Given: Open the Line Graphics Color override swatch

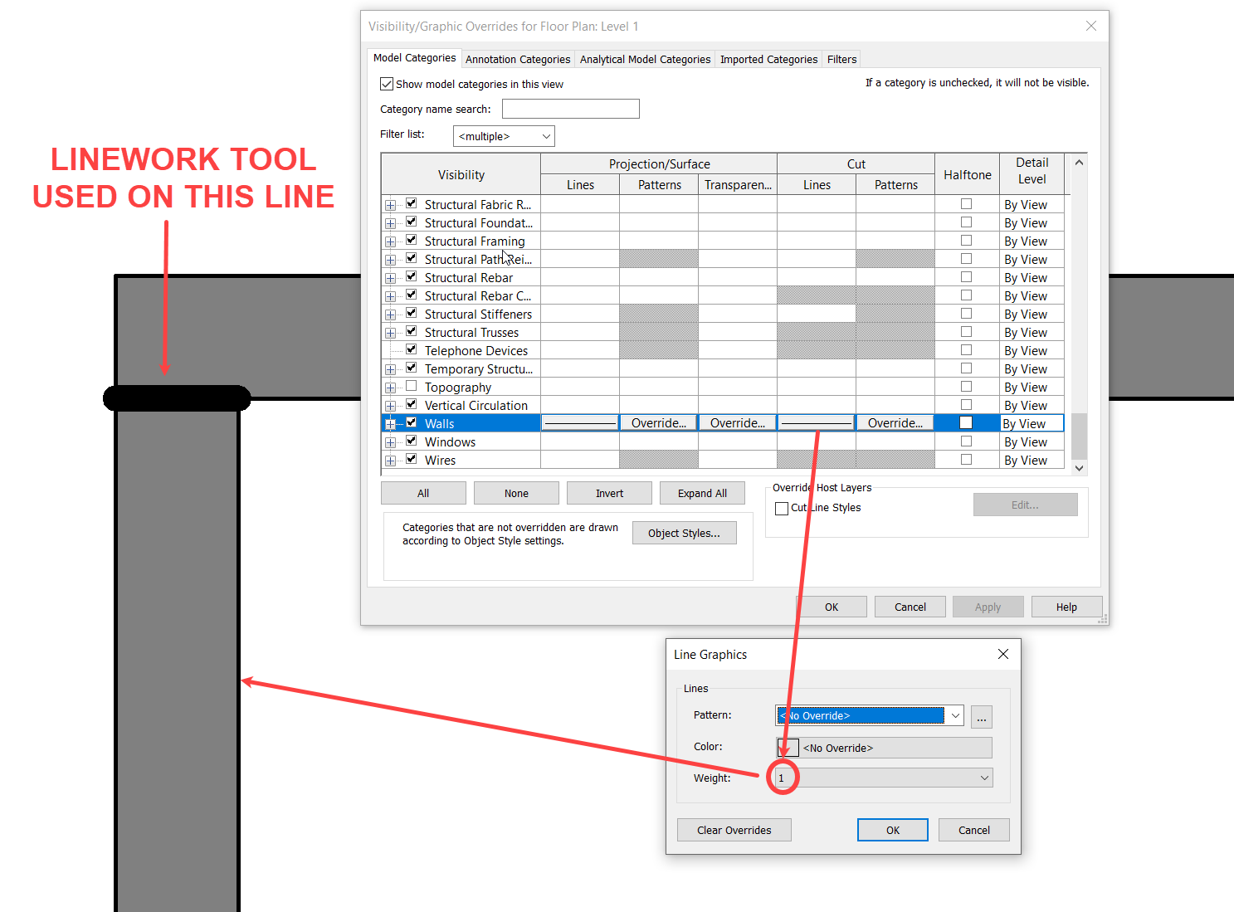Looking at the screenshot, I should (787, 747).
